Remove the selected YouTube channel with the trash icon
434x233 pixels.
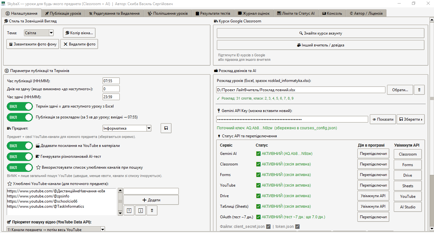(152, 210)
